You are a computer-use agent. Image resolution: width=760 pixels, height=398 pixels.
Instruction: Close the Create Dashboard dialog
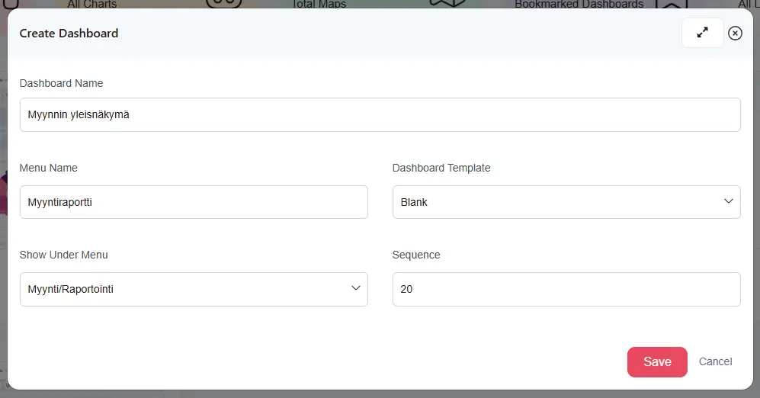(735, 33)
